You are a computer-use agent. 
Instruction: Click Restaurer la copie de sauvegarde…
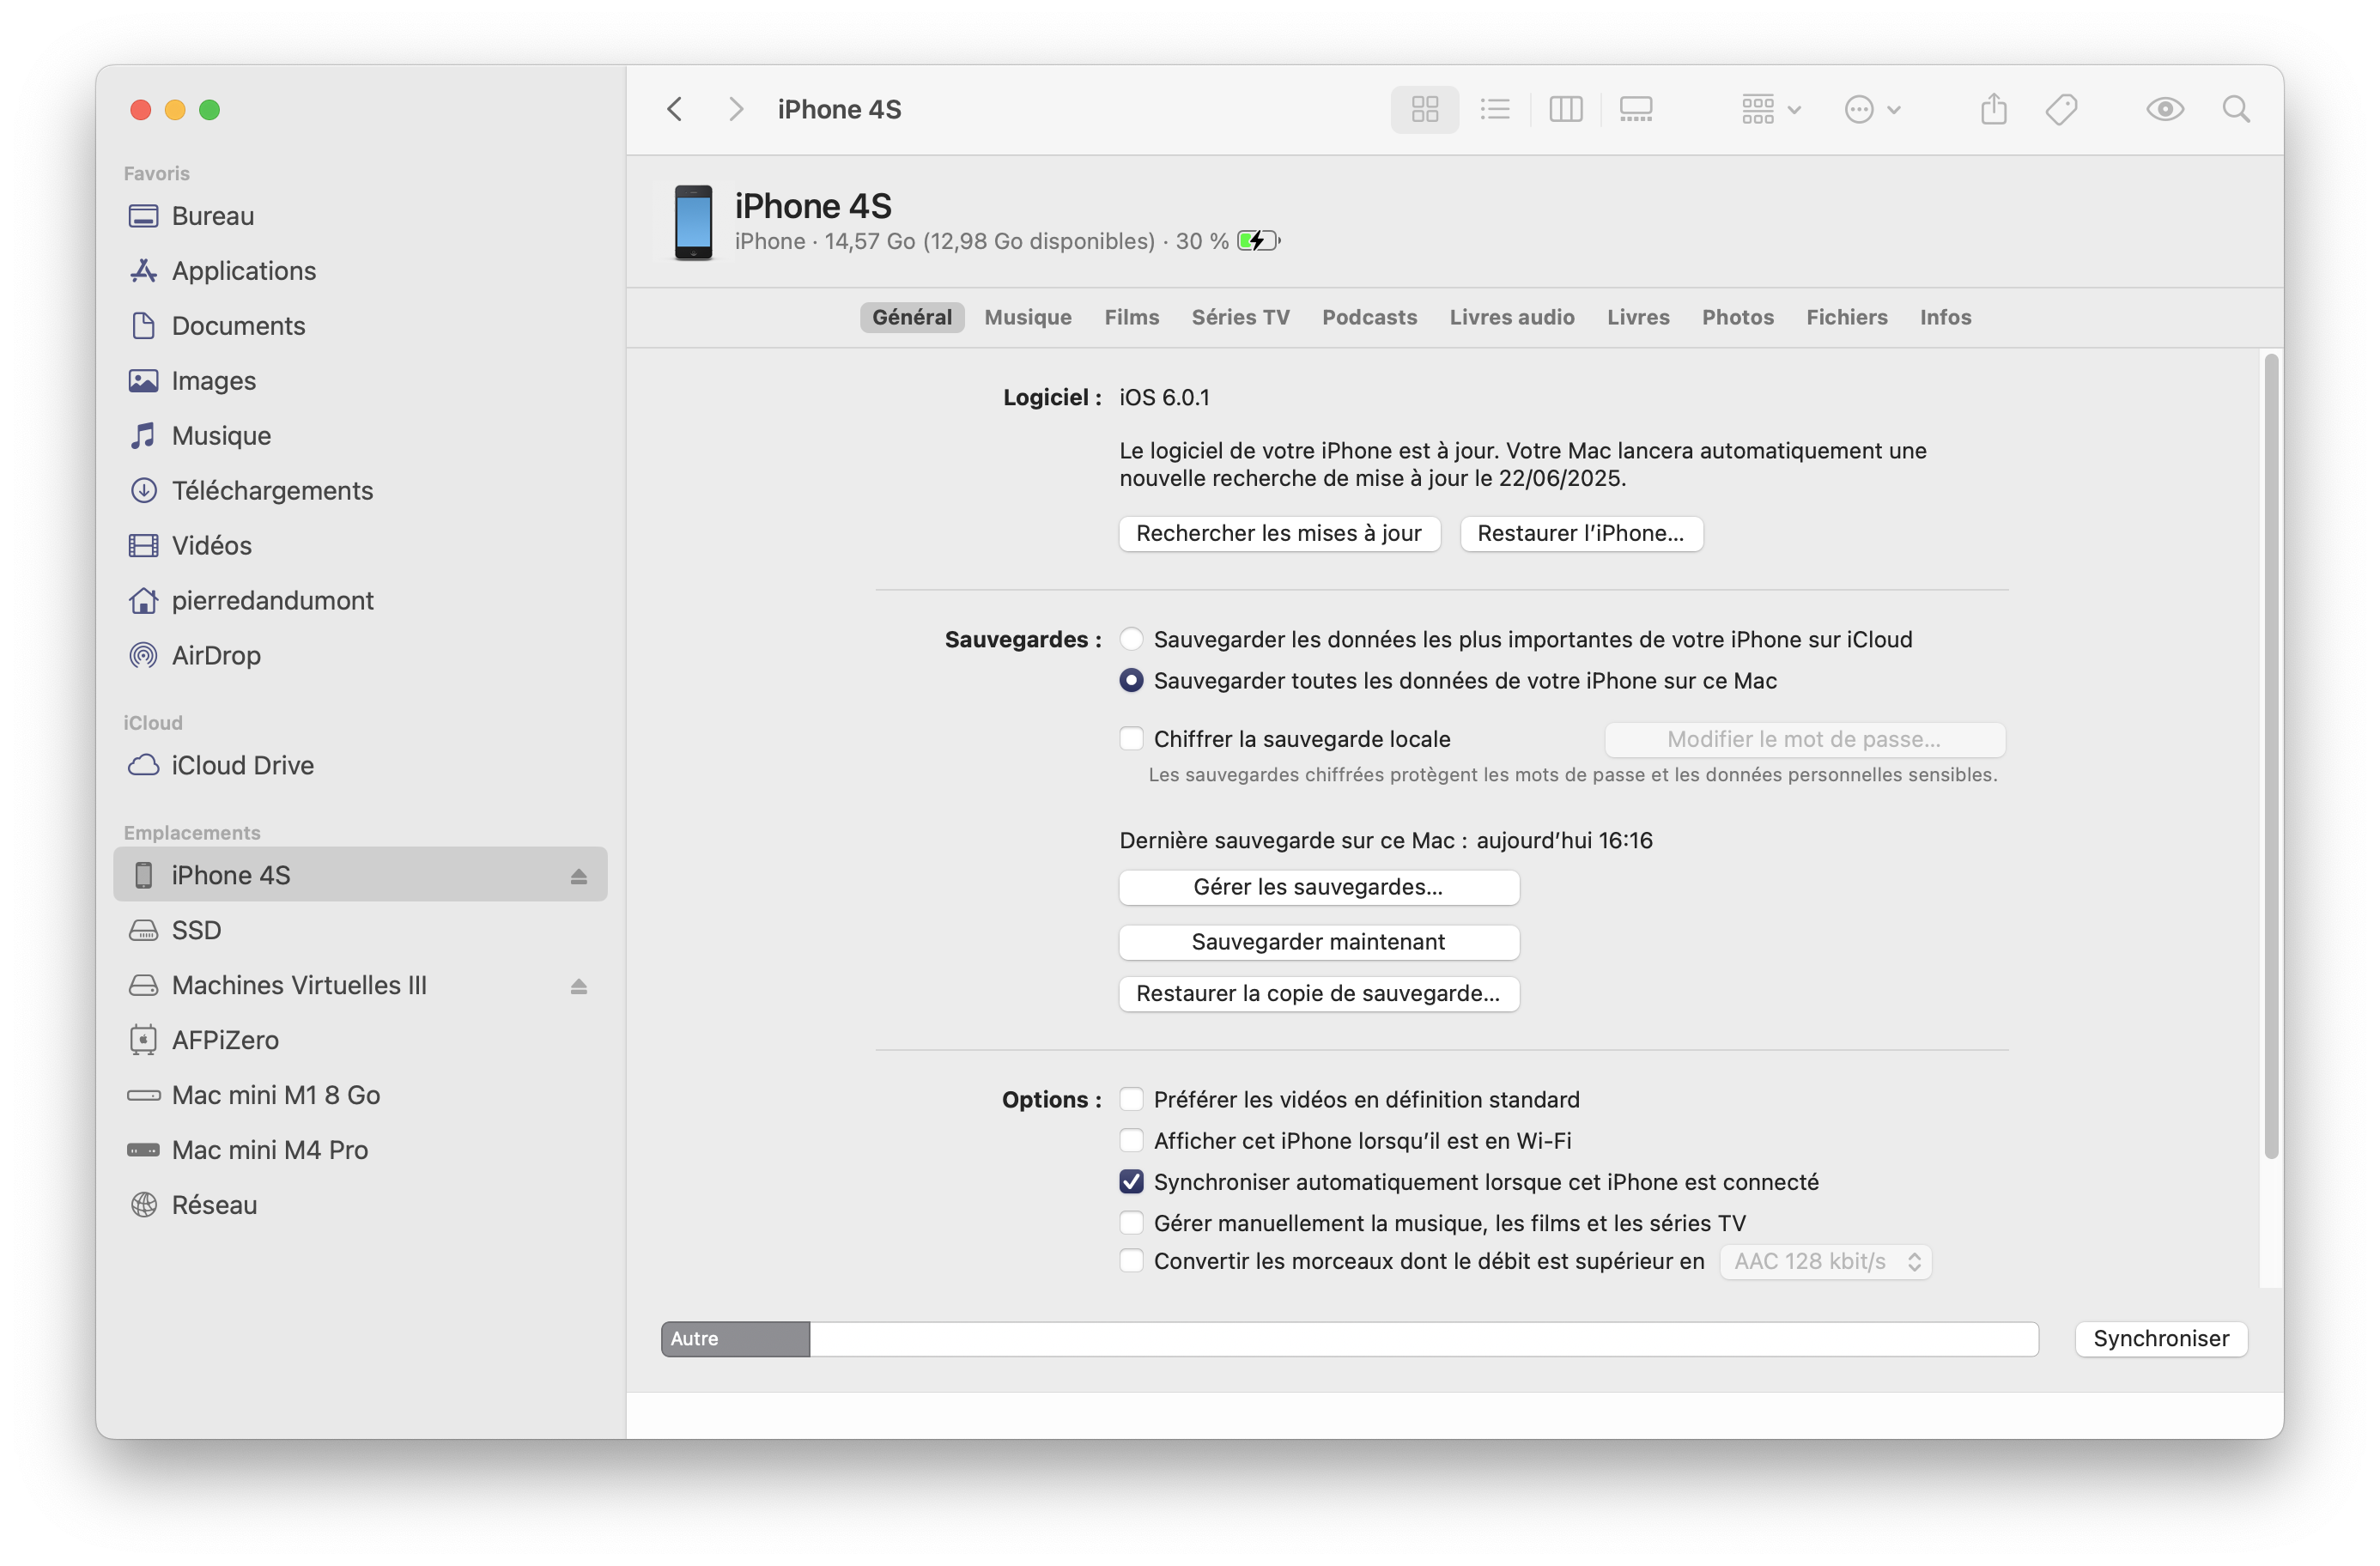tap(1318, 993)
